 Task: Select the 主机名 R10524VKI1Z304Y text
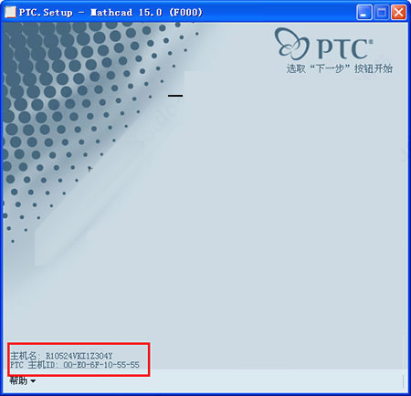tap(61, 356)
